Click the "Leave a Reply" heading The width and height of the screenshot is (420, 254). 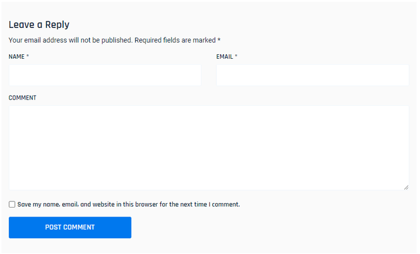[x=39, y=25]
